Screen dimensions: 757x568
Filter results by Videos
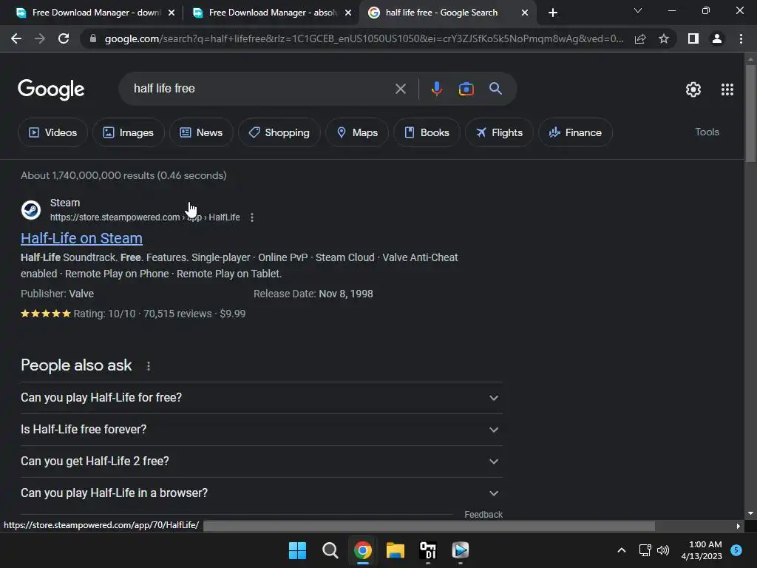click(52, 132)
